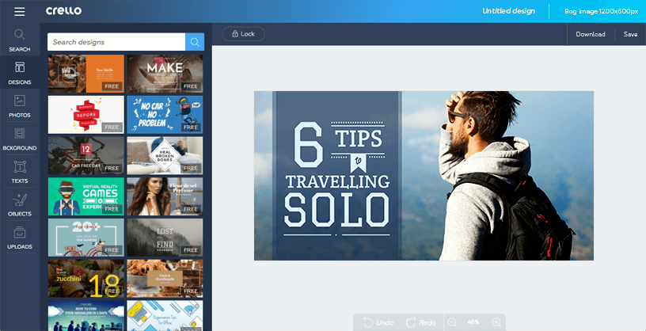
Task: Click the Crello logo
Action: 63,11
